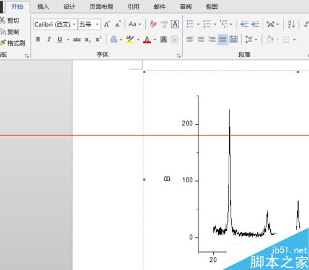Click the Clear Formatting eraser icon
Screen dimensions: 309x270
[x=153, y=24]
